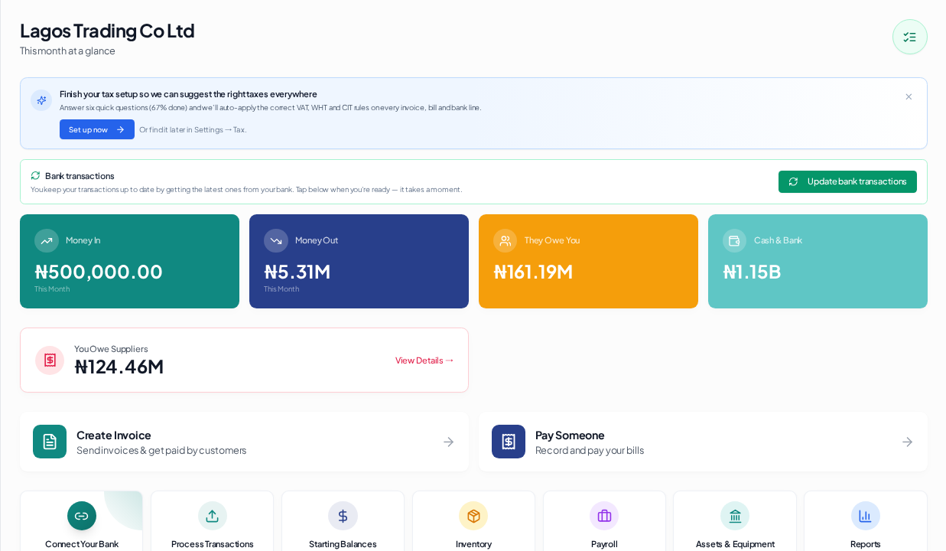The image size is (946, 551).
Task: Click the Connect Your Bank link icon
Action: [x=82, y=516]
